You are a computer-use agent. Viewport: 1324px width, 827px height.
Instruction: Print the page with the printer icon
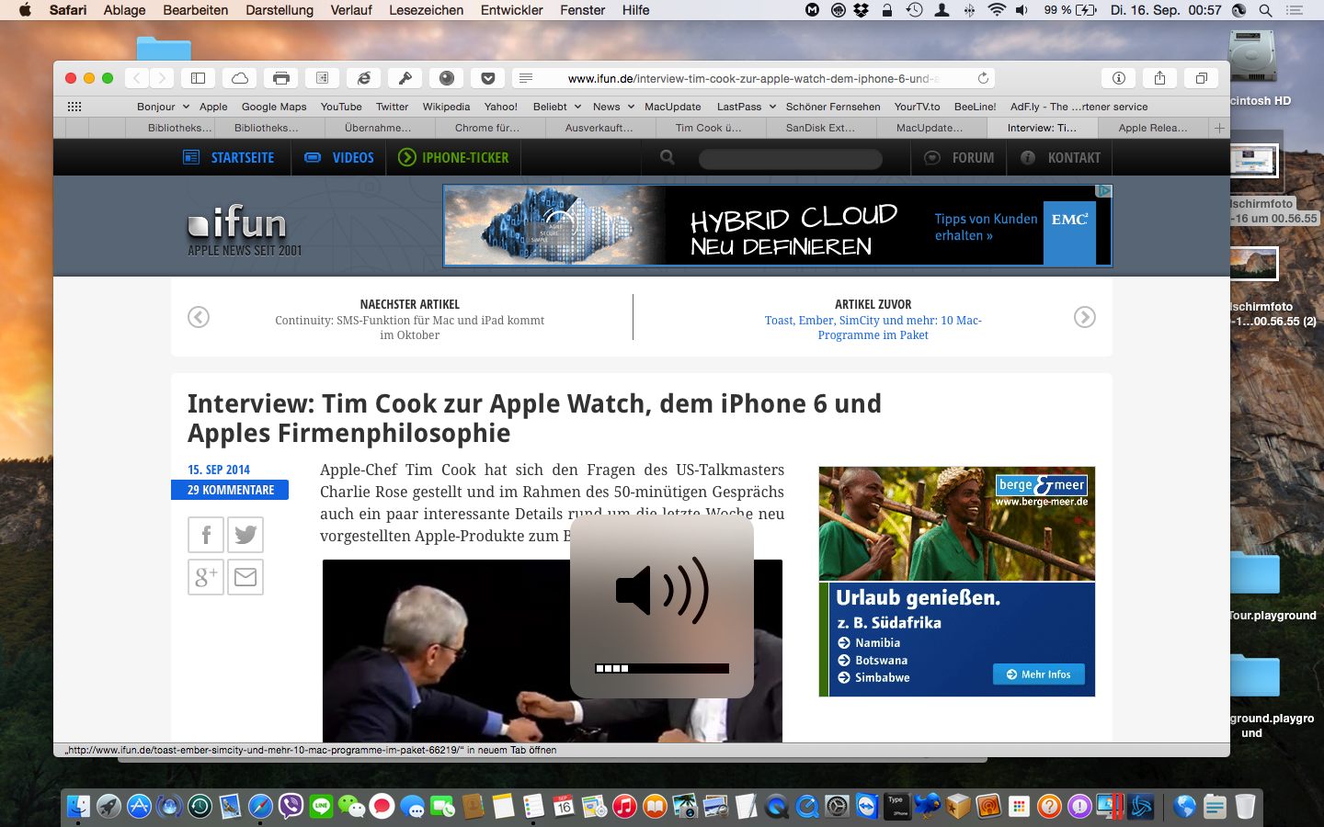281,78
